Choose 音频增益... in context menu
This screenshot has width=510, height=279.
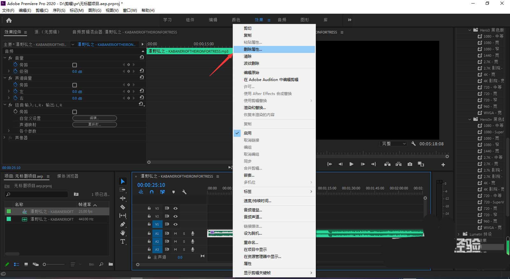tap(274, 210)
